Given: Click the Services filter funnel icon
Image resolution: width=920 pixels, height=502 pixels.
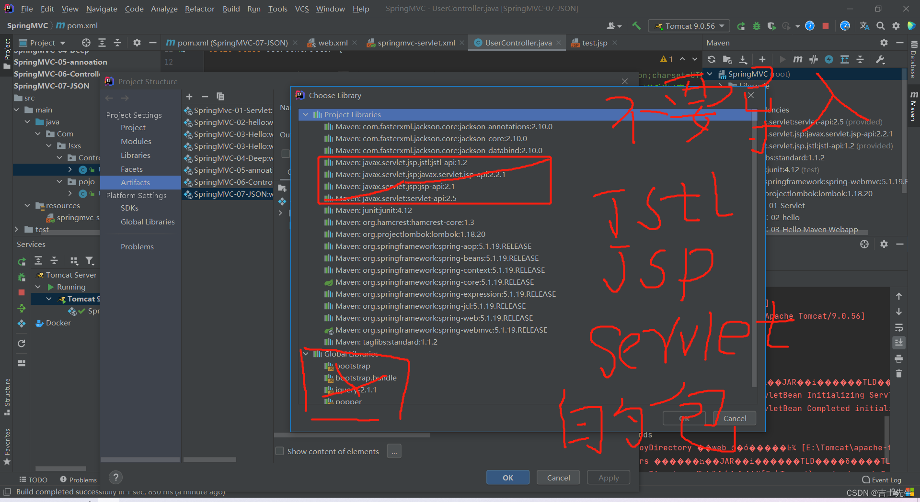Looking at the screenshot, I should pos(90,261).
